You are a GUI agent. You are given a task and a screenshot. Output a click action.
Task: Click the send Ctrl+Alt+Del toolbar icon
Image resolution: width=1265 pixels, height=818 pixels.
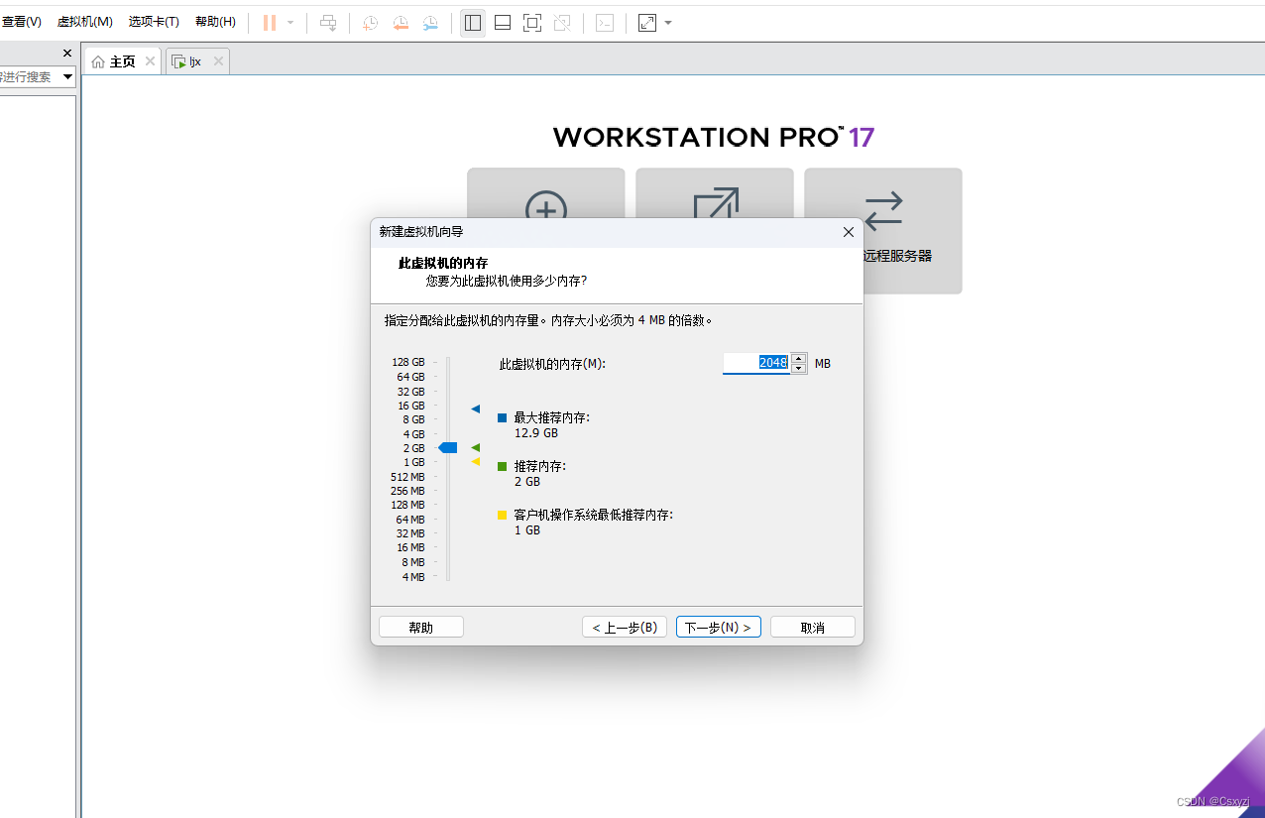(328, 22)
